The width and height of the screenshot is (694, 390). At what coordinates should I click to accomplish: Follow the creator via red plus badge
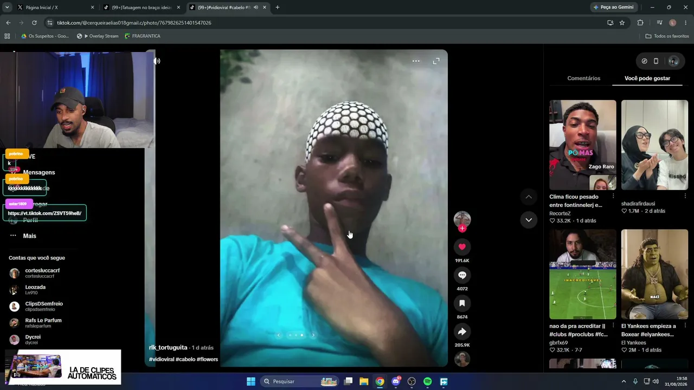462,229
